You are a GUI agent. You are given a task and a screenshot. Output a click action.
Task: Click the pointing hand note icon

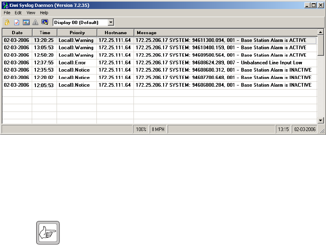click(x=48, y=233)
